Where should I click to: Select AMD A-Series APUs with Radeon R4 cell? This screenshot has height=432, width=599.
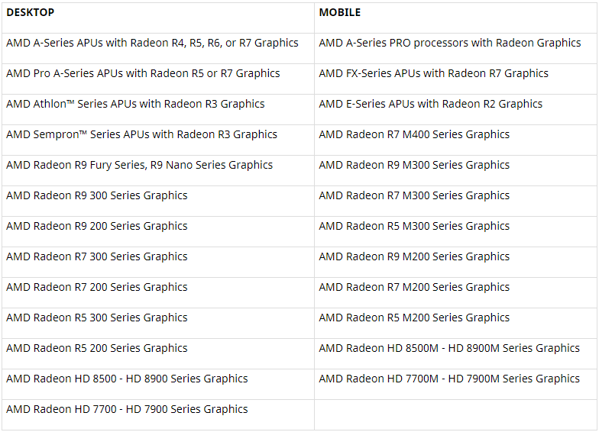[152, 44]
